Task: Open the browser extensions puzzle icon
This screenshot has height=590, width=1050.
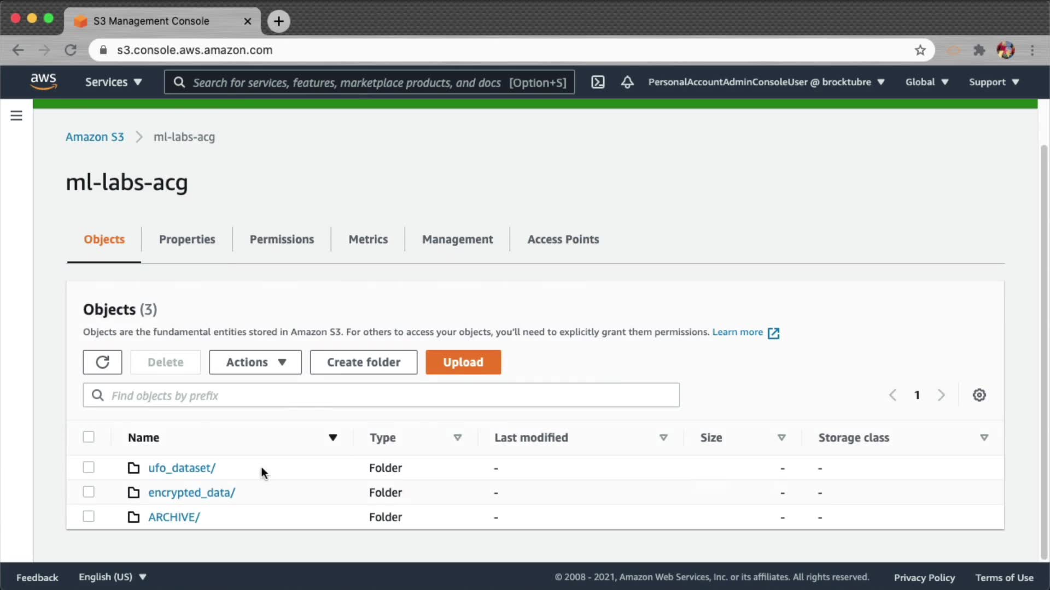Action: 979,50
